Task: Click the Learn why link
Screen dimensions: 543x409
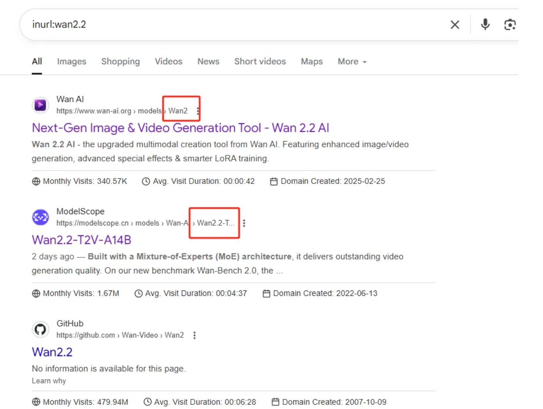Action: [49, 381]
